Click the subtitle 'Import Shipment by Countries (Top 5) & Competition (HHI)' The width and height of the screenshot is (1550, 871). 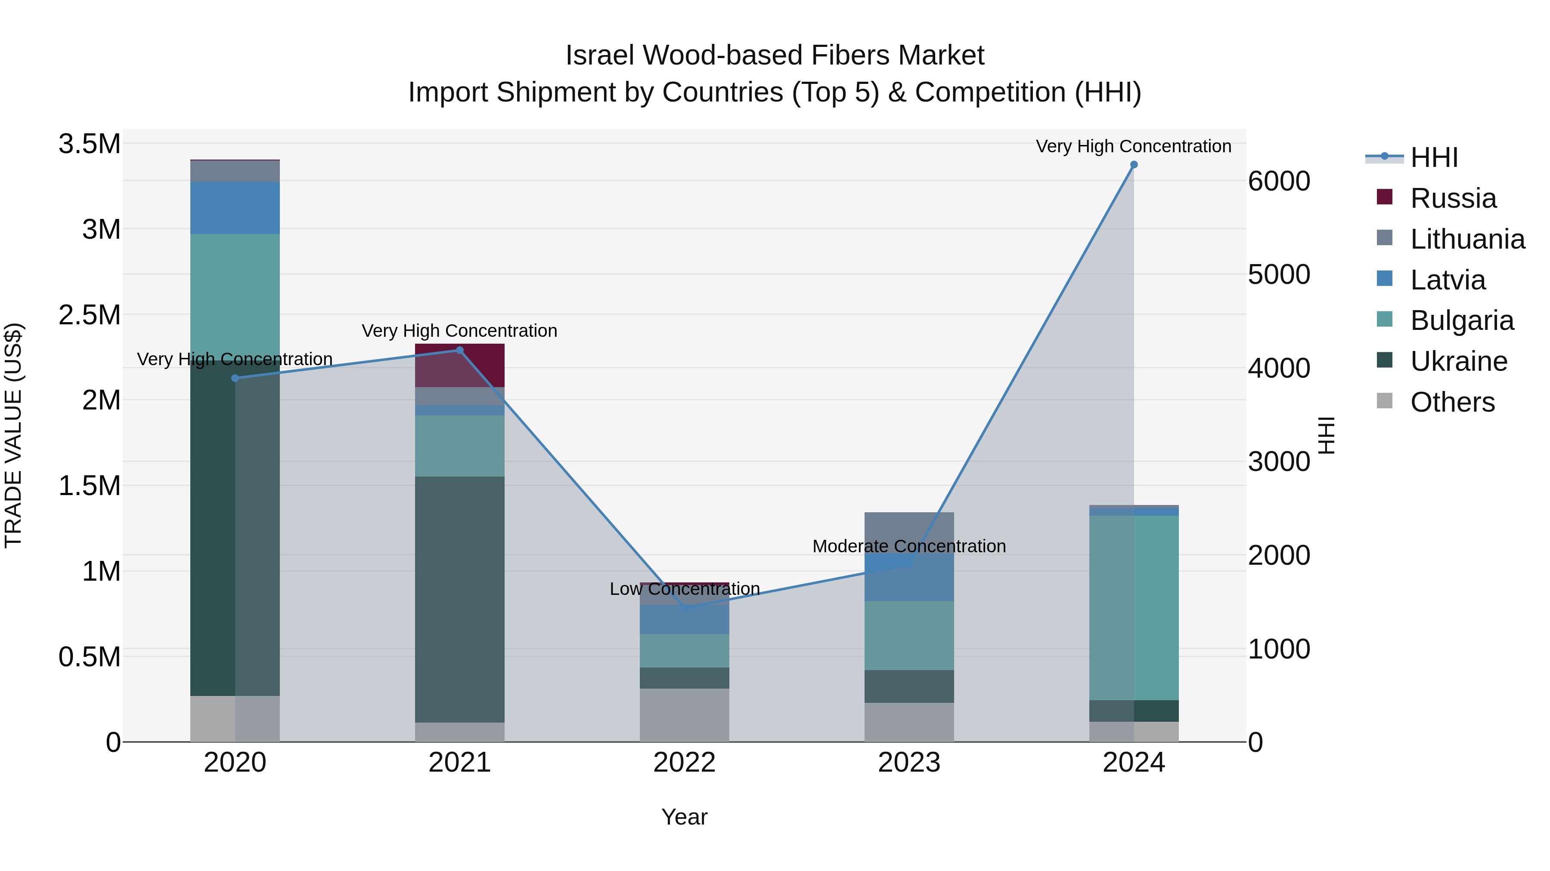tap(775, 92)
